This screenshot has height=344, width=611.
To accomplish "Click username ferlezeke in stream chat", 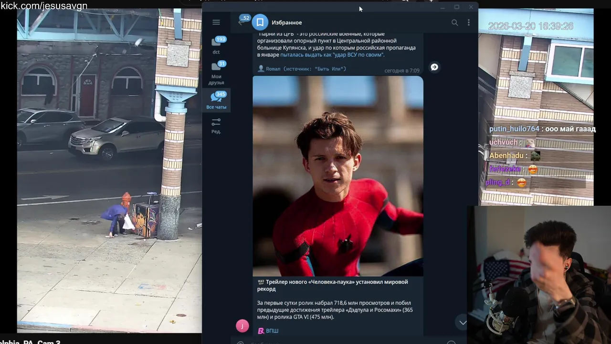I will [505, 169].
